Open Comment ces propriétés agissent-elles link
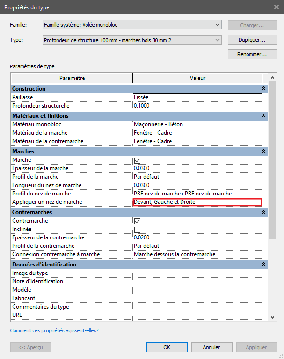This screenshot has width=284, height=359. pyautogui.click(x=54, y=330)
